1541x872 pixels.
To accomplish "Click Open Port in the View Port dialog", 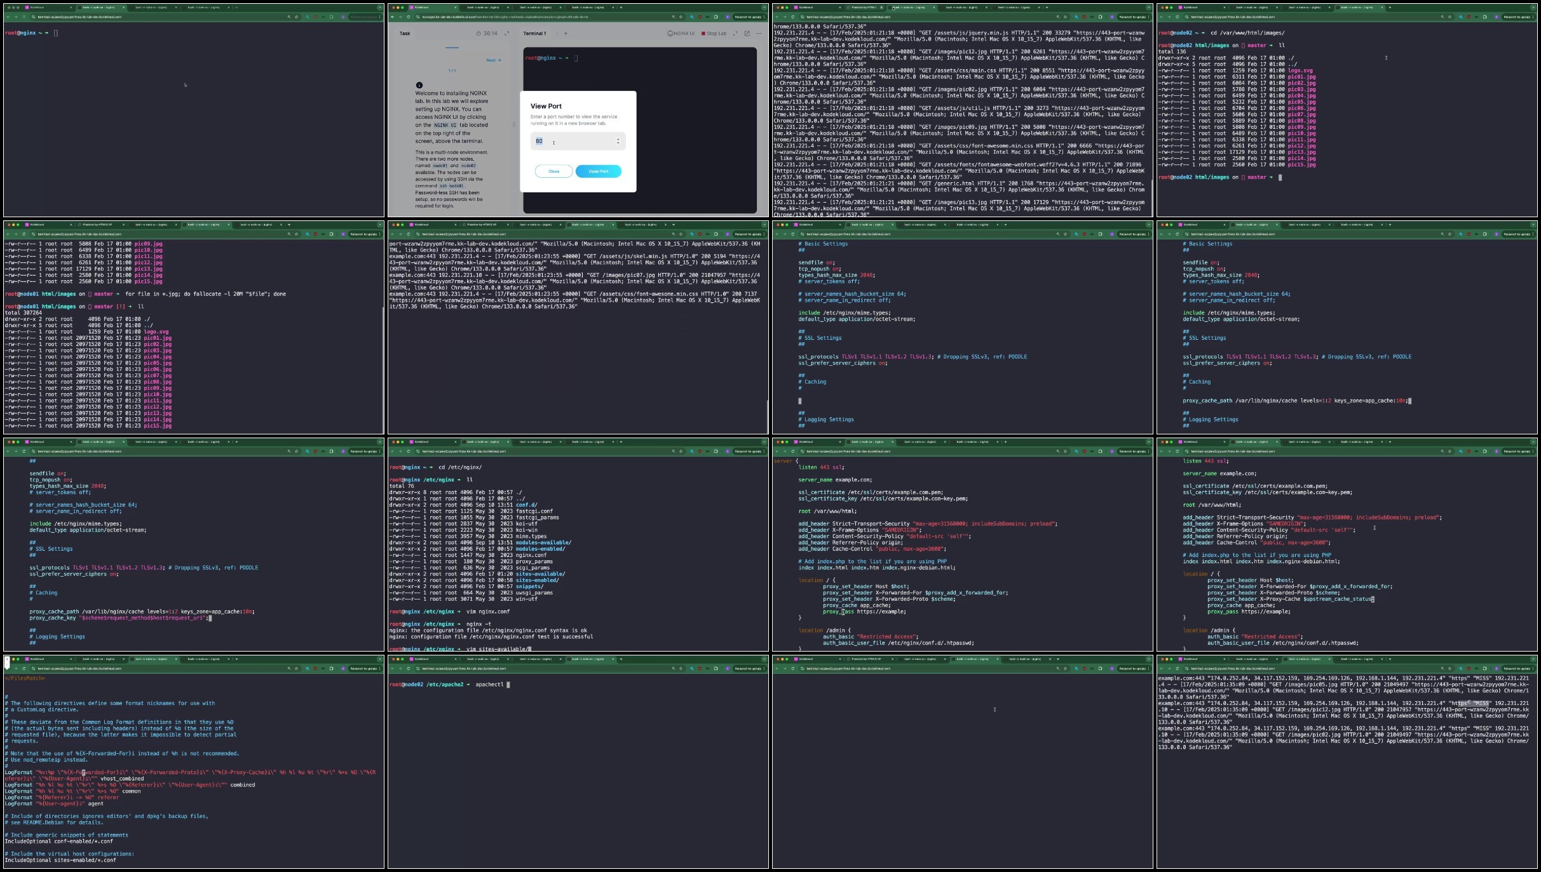I will pyautogui.click(x=598, y=171).
